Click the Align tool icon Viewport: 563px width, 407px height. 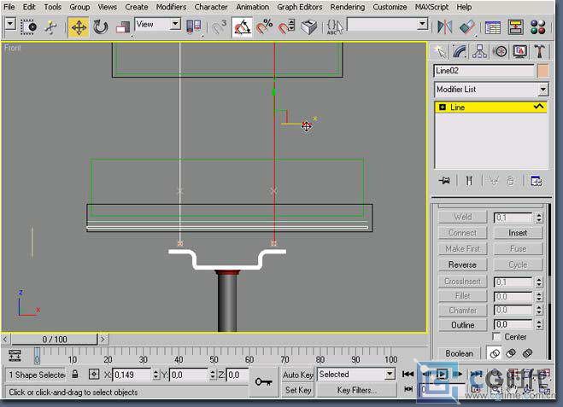[x=467, y=27]
